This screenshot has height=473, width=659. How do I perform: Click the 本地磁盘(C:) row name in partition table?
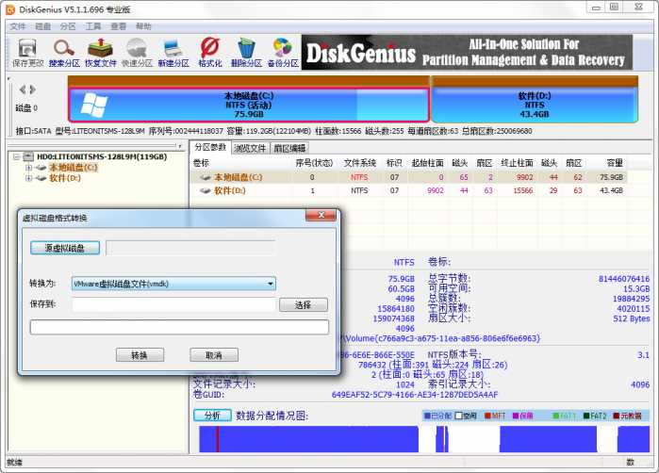pyautogui.click(x=239, y=178)
